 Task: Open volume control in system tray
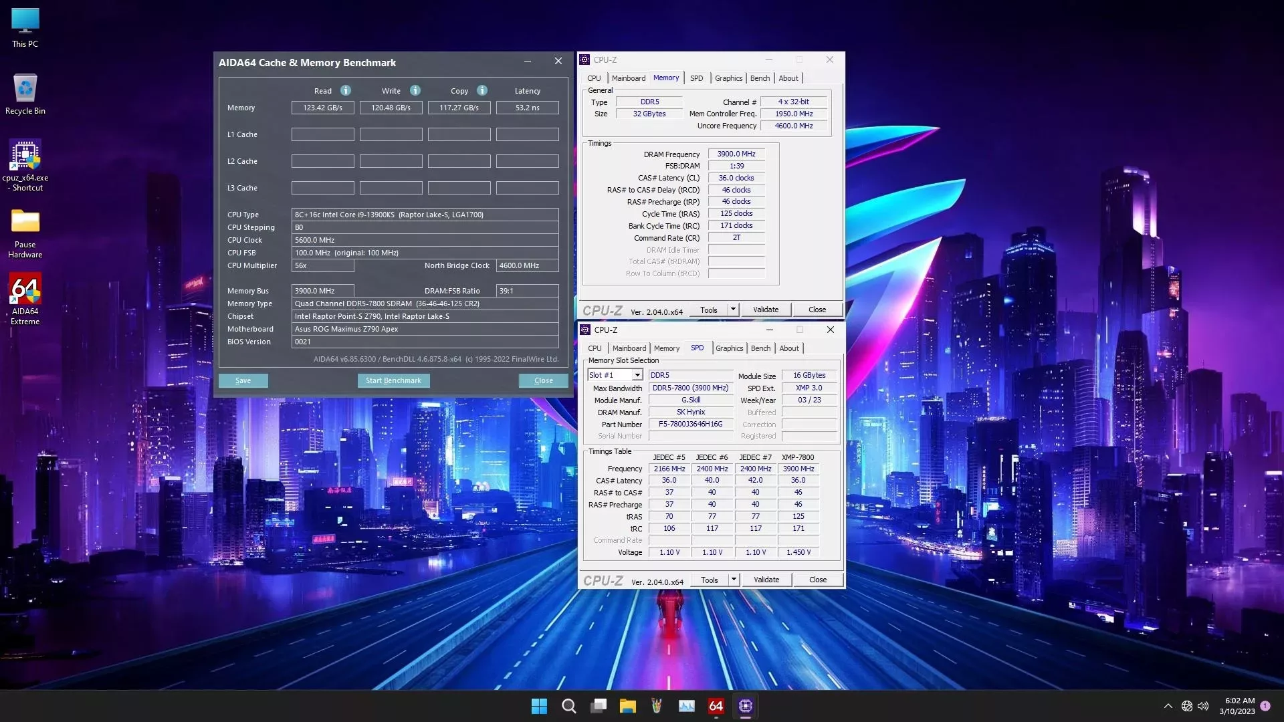tap(1203, 706)
